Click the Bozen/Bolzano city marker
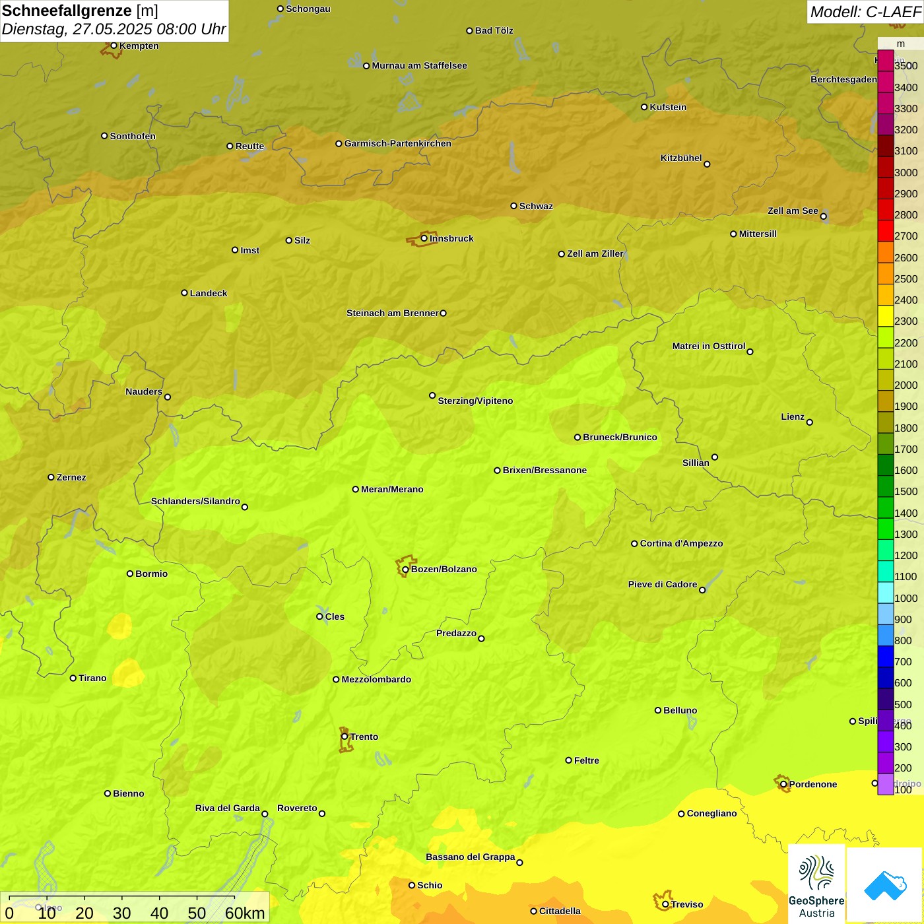 point(406,569)
